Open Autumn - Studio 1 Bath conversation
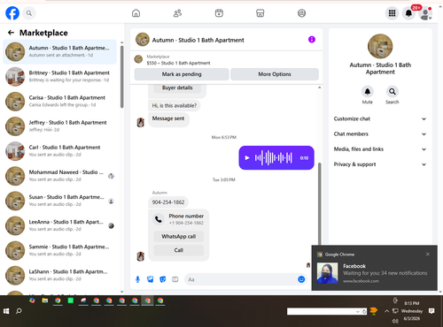The width and height of the screenshot is (443, 327). point(59,51)
